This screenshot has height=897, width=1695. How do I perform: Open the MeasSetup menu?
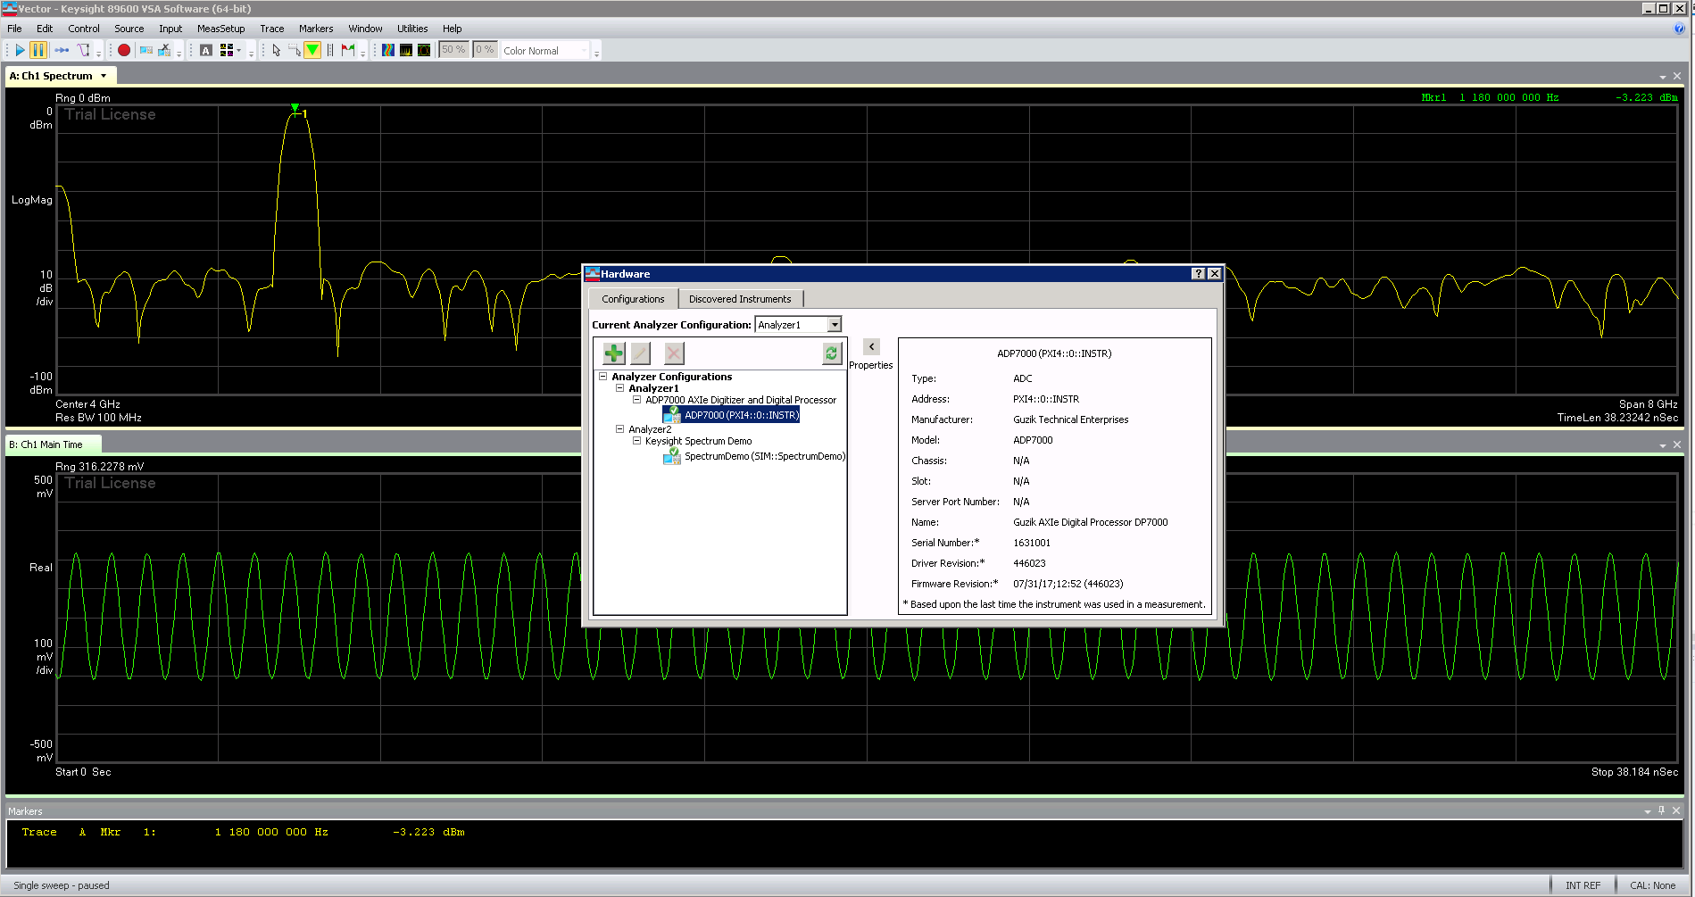[x=220, y=29]
